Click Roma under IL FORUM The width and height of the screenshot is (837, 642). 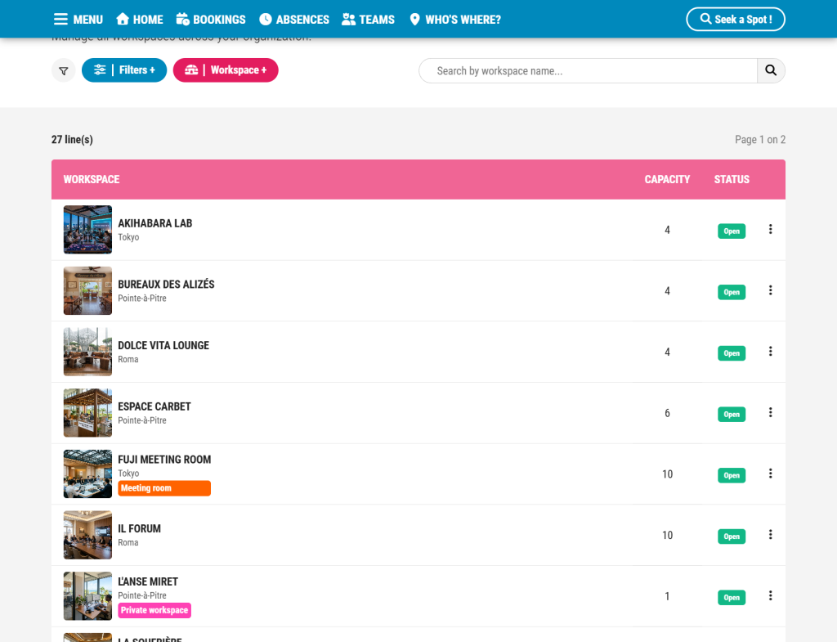coord(128,543)
